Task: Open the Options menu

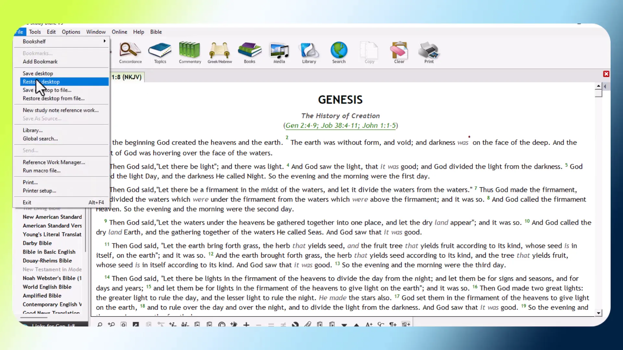Action: click(x=71, y=32)
